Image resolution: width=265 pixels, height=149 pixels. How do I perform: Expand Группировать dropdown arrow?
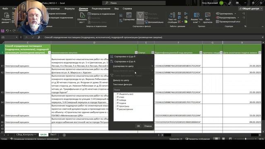(235, 14)
